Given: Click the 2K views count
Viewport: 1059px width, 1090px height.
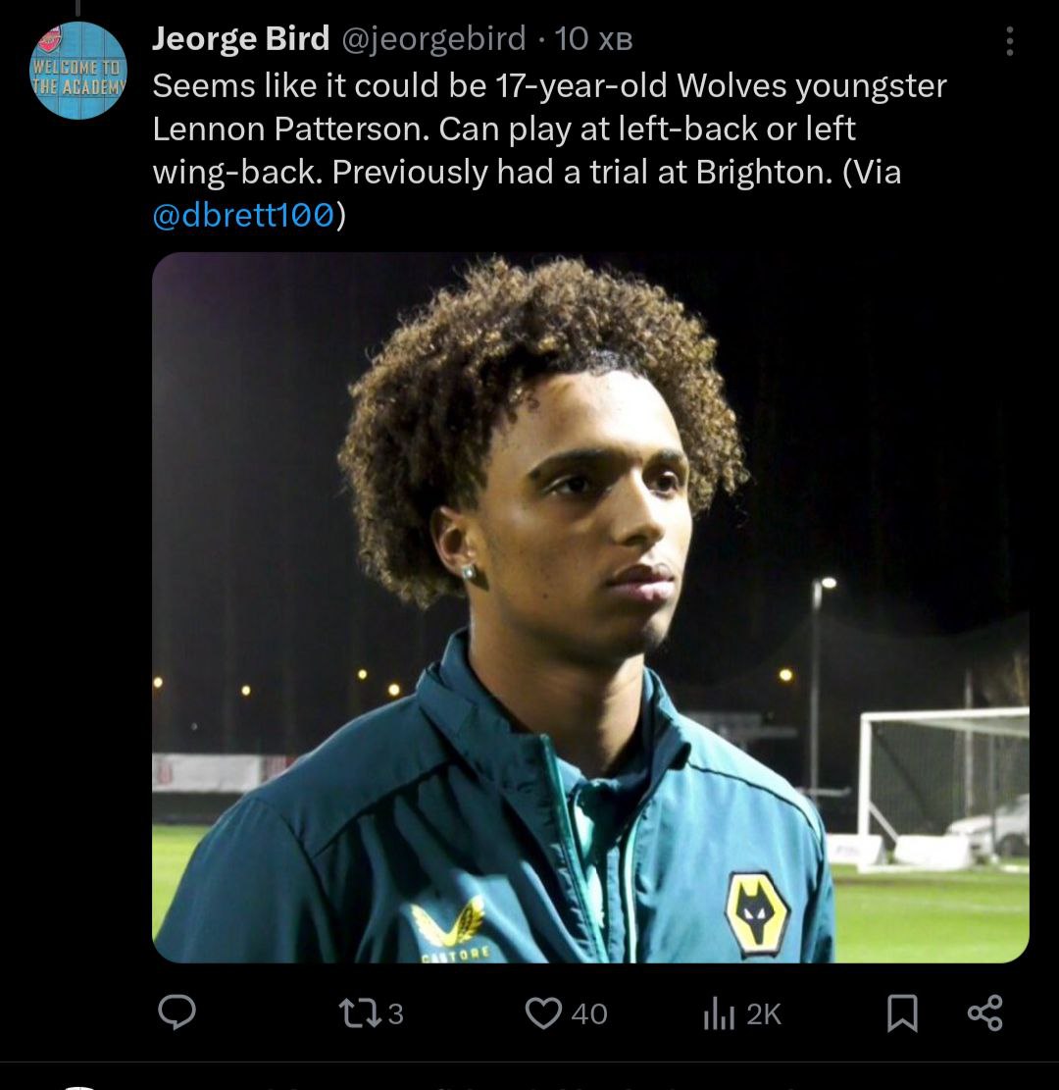Looking at the screenshot, I should click(764, 1013).
